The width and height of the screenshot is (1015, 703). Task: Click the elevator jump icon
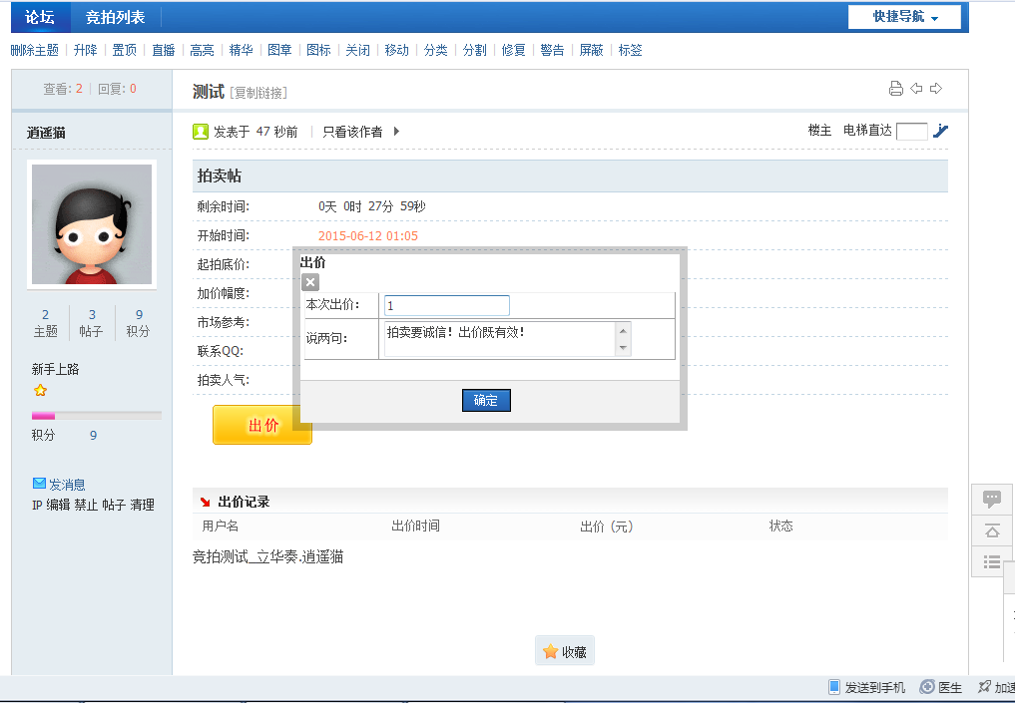click(x=940, y=131)
